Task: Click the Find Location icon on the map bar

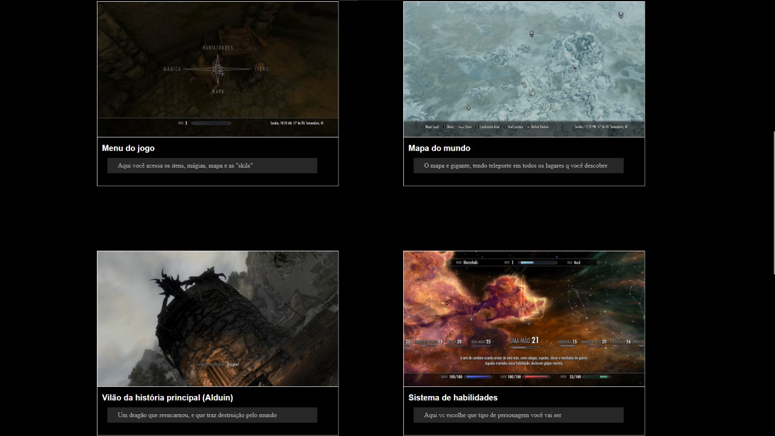Action: [505, 128]
